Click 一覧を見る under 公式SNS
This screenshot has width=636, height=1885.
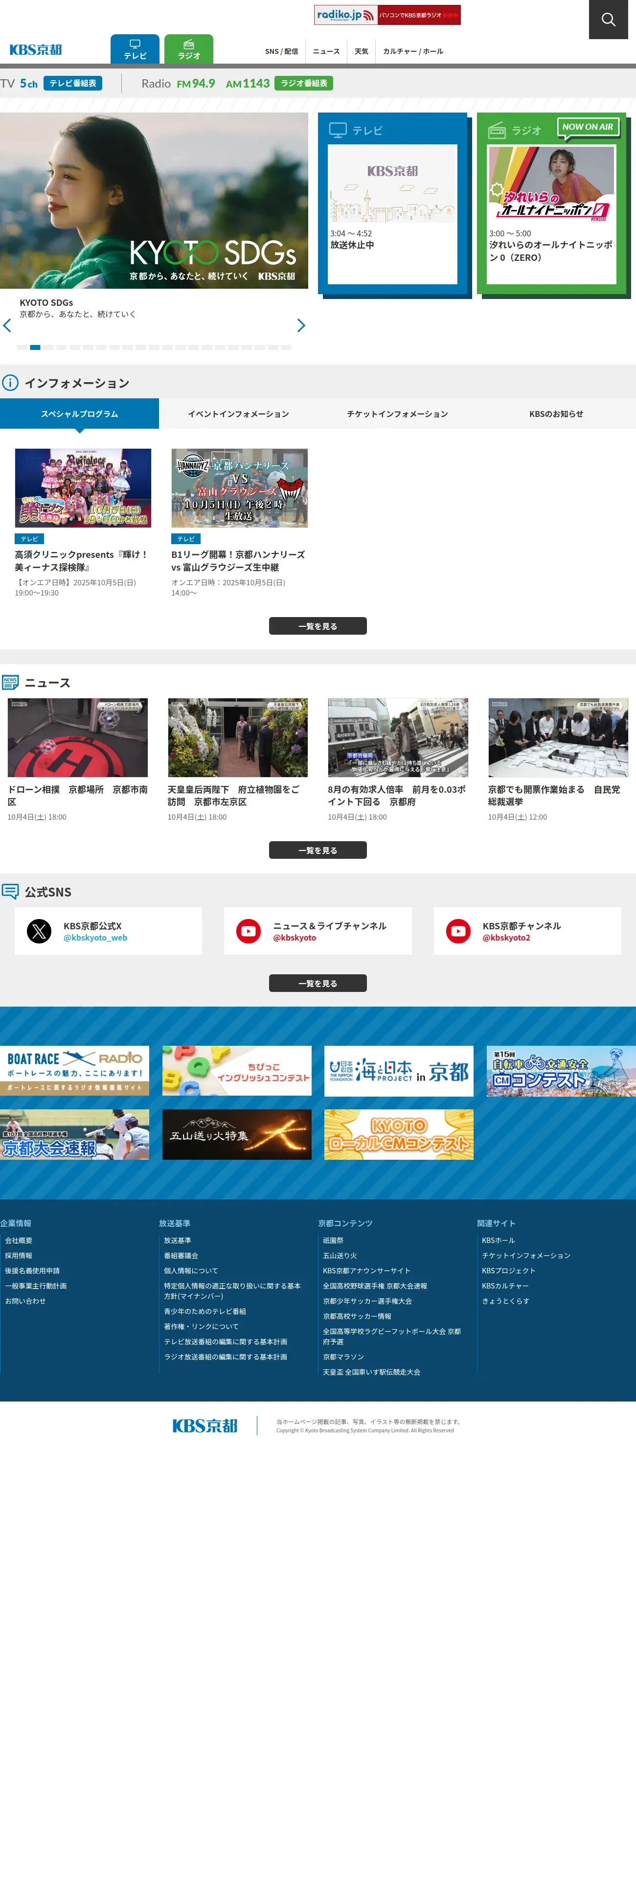coord(318,984)
